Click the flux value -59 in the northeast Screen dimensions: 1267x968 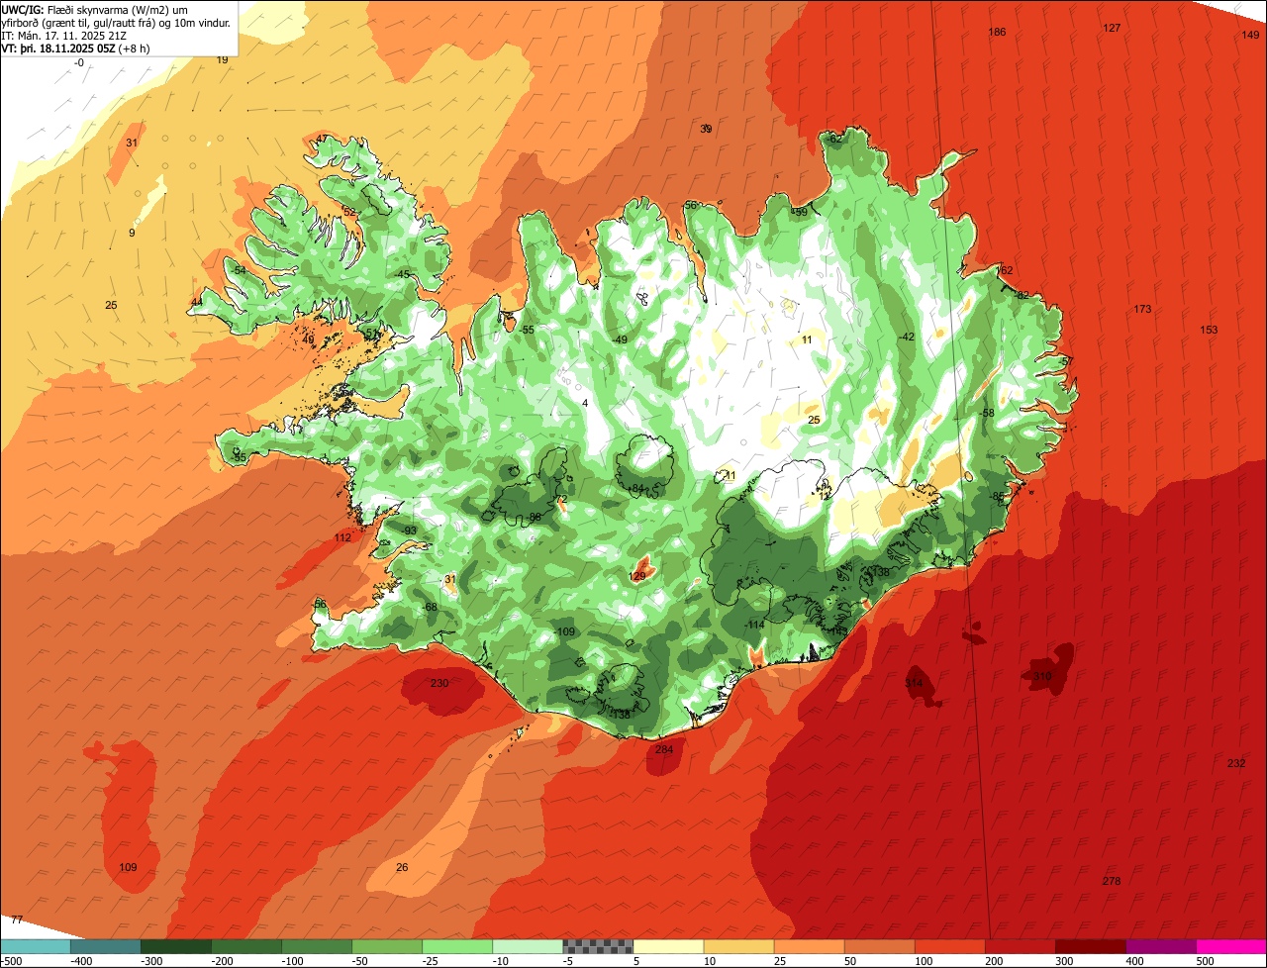click(x=800, y=212)
